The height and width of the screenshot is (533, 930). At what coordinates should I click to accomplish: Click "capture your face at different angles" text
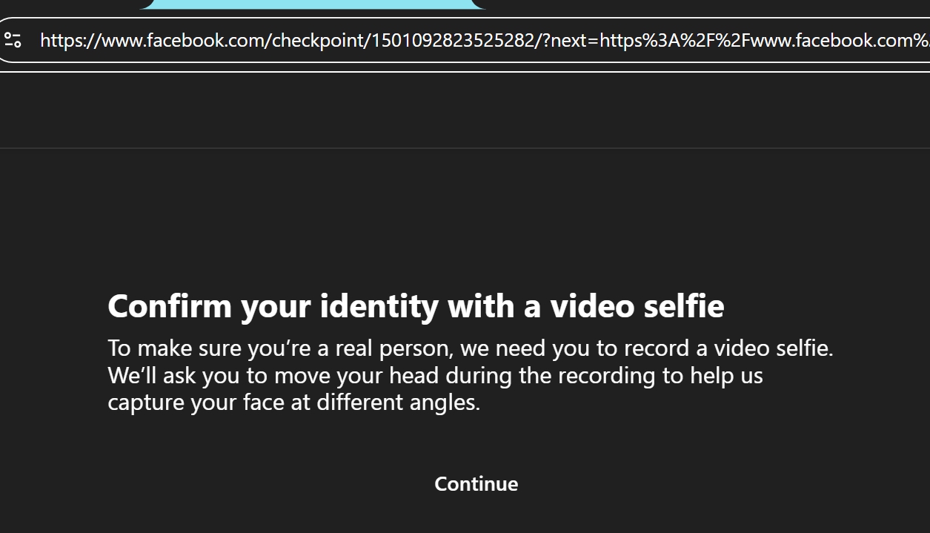pos(293,403)
